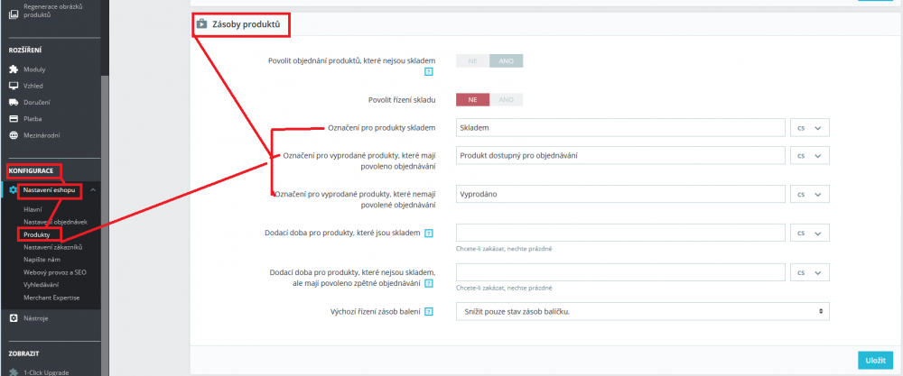Click the Vzhled monitor icon
Screen dimensions: 903x376
[x=14, y=86]
